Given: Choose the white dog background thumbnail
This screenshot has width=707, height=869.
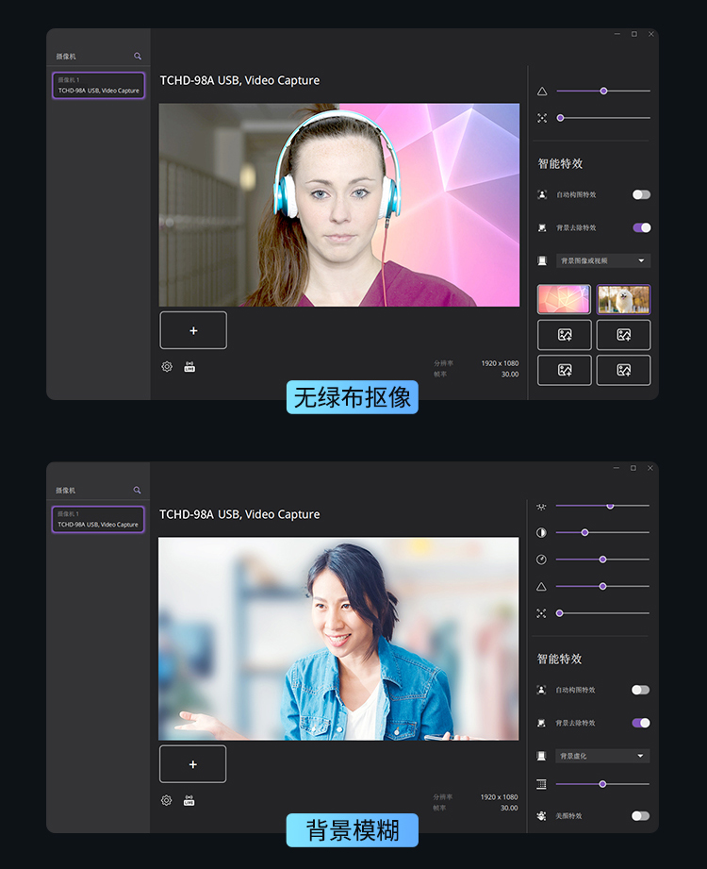Looking at the screenshot, I should (623, 299).
